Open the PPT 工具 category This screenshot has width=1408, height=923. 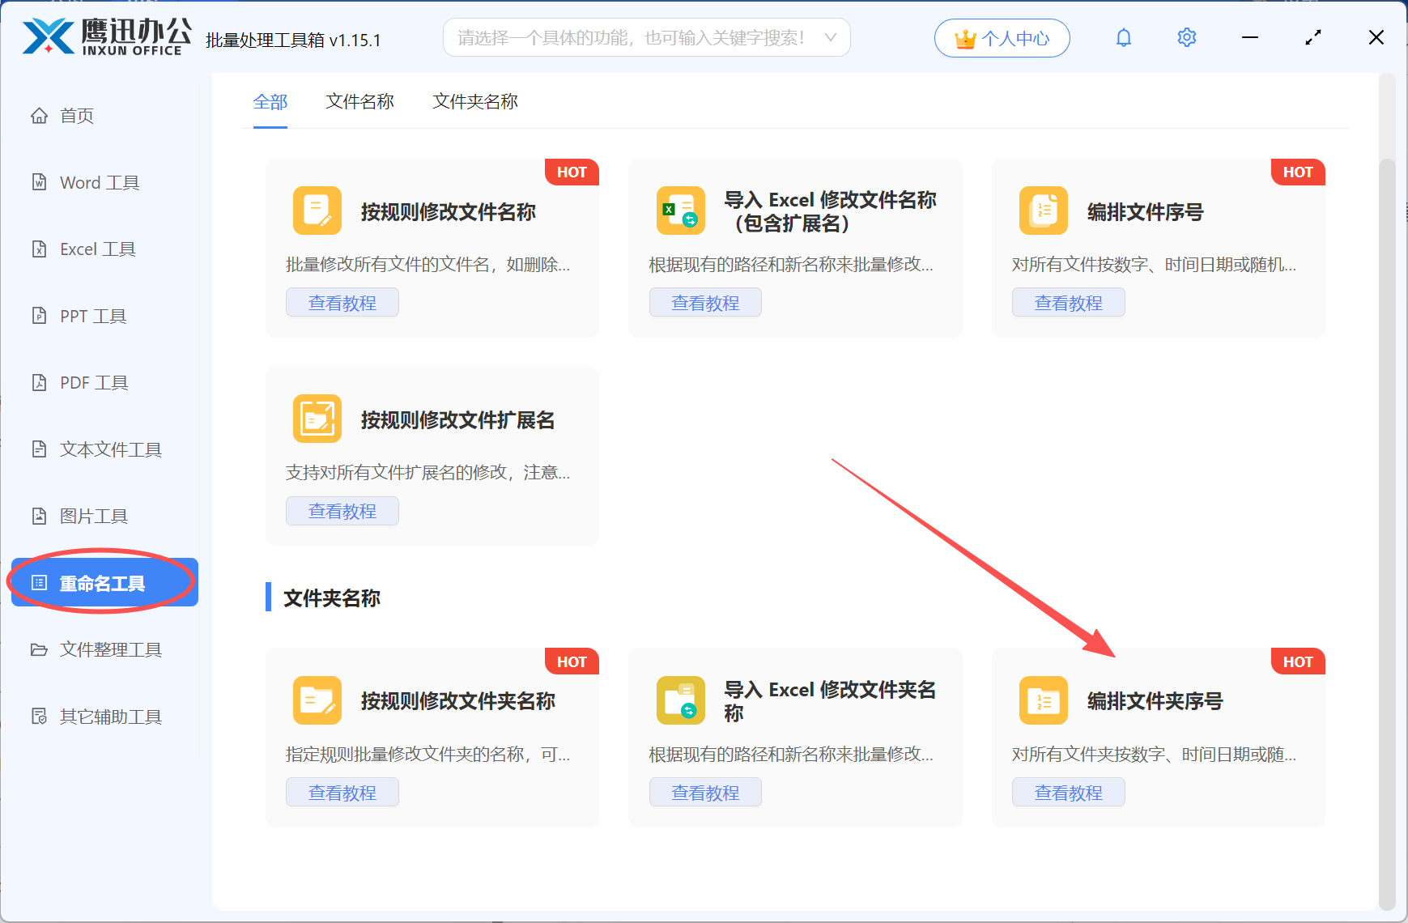92,316
